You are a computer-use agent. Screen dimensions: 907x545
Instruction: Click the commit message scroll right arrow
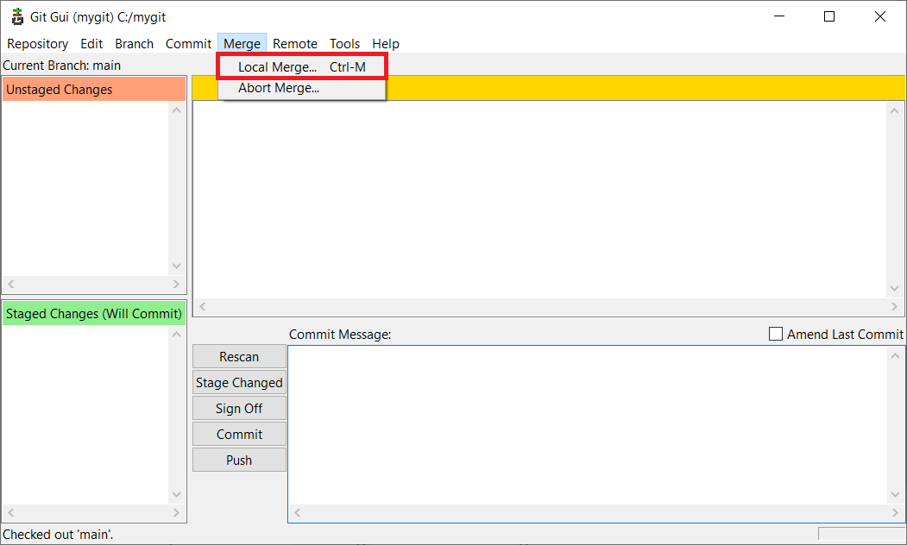pyautogui.click(x=896, y=512)
